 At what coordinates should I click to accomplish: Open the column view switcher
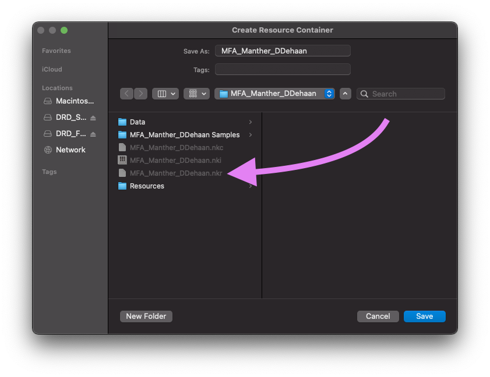pyautogui.click(x=165, y=94)
